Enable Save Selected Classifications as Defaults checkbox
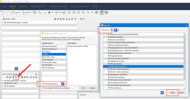 [x=43, y=88]
